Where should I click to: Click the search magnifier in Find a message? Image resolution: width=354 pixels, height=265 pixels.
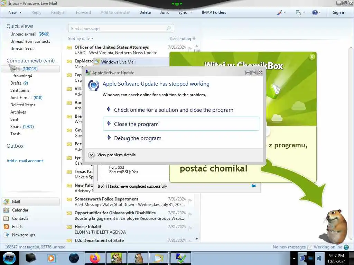click(x=168, y=28)
